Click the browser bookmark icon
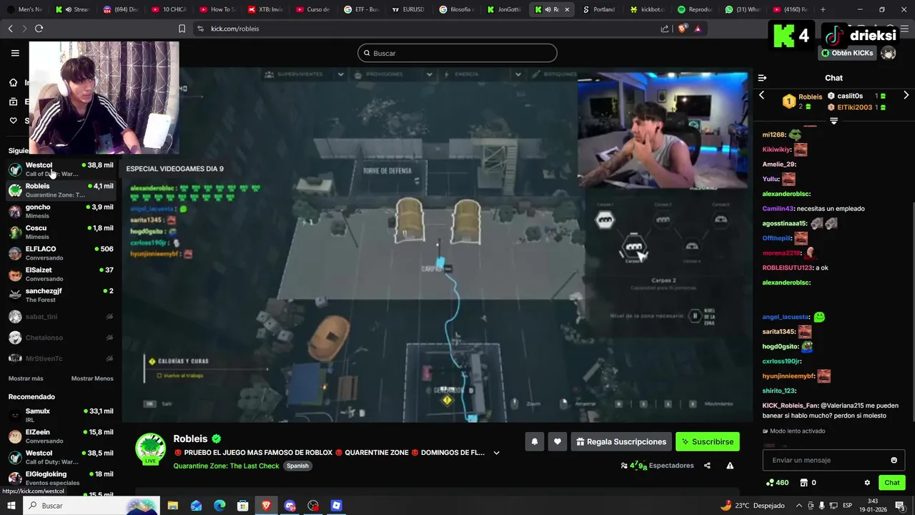Image resolution: width=915 pixels, height=515 pixels. [x=182, y=29]
